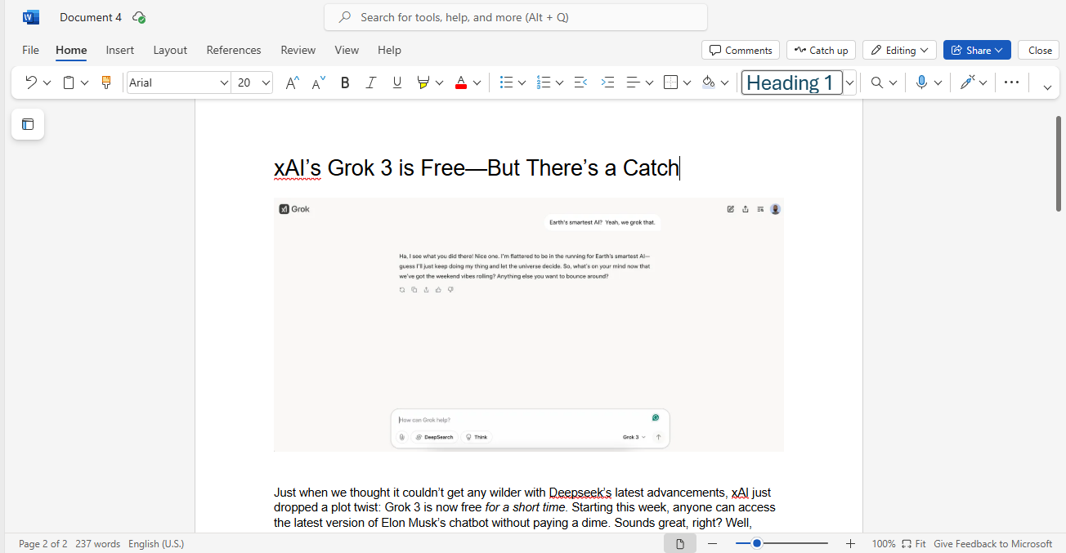Select the Format Painter tool
Screen dimensions: 1066x553
105,83
